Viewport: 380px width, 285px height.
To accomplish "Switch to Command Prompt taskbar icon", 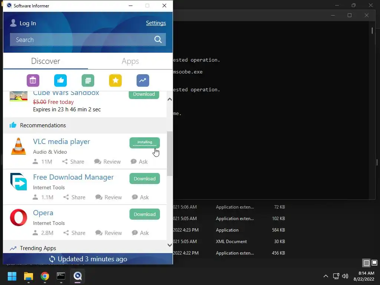I will coord(61,276).
